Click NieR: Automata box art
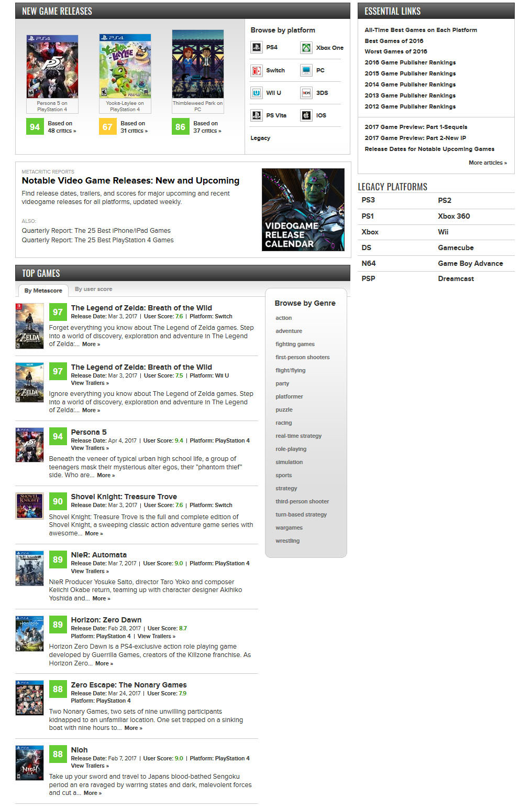Screen dimensions: 531x807 point(30,568)
